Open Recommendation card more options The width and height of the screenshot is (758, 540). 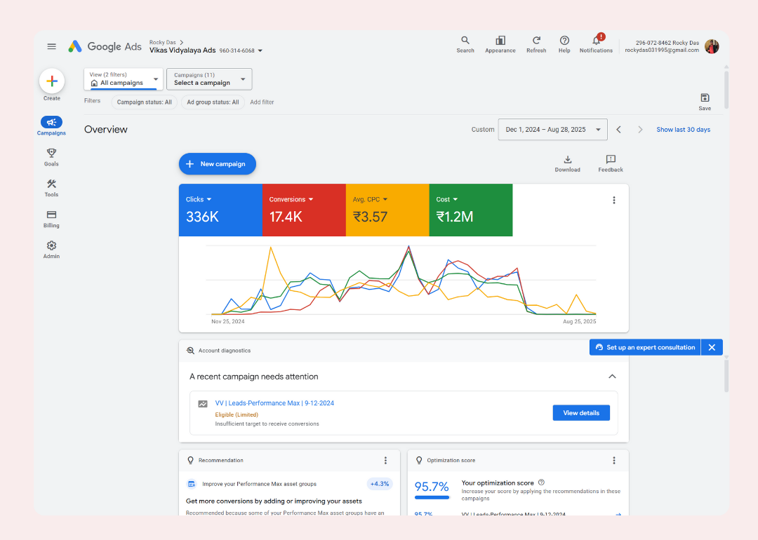(x=385, y=460)
